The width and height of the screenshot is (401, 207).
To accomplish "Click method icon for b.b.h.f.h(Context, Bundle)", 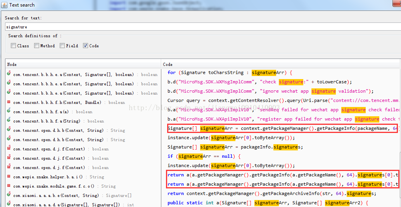I will [x=9, y=102].
